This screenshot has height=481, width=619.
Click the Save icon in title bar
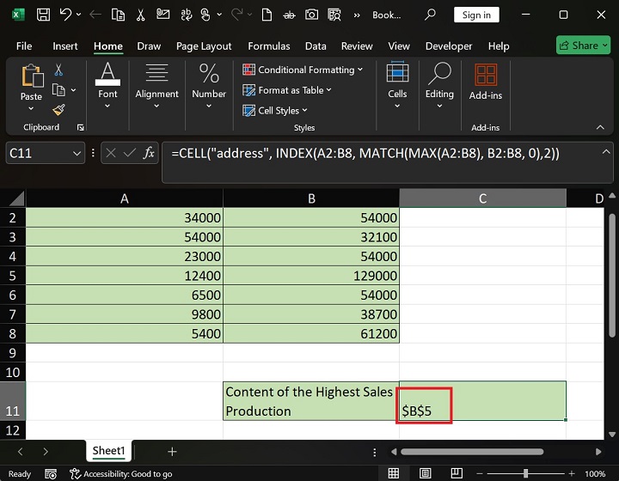click(42, 15)
